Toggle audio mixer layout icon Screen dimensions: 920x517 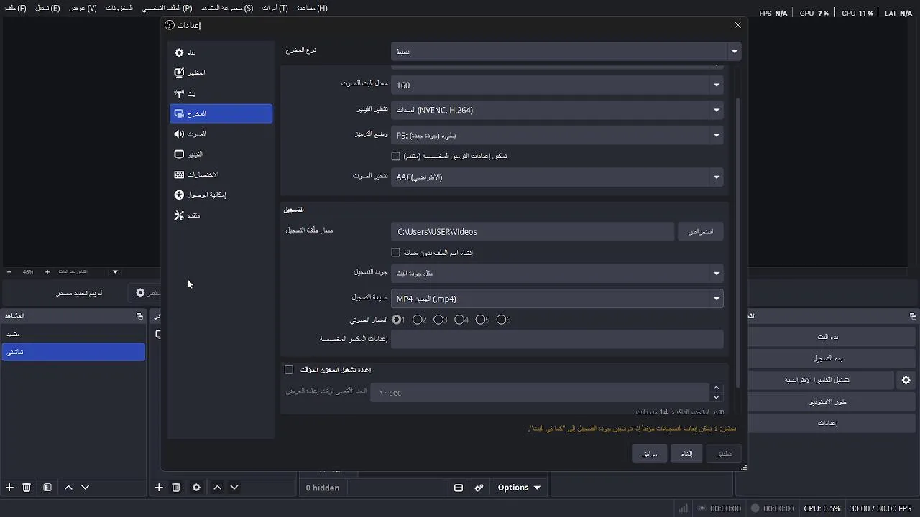(x=459, y=488)
